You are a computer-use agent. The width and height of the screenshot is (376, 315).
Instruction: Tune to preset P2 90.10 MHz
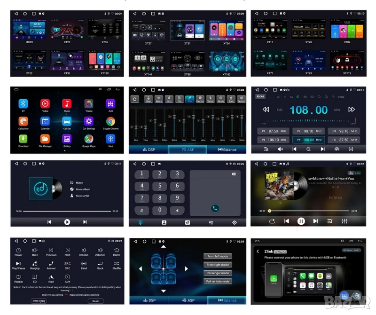(309, 131)
